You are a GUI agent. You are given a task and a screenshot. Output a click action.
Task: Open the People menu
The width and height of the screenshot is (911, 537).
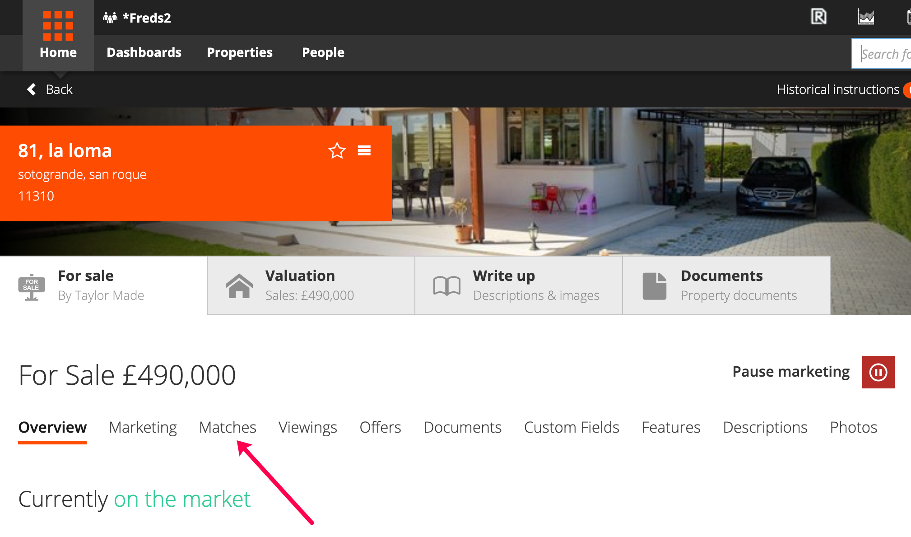tap(323, 52)
